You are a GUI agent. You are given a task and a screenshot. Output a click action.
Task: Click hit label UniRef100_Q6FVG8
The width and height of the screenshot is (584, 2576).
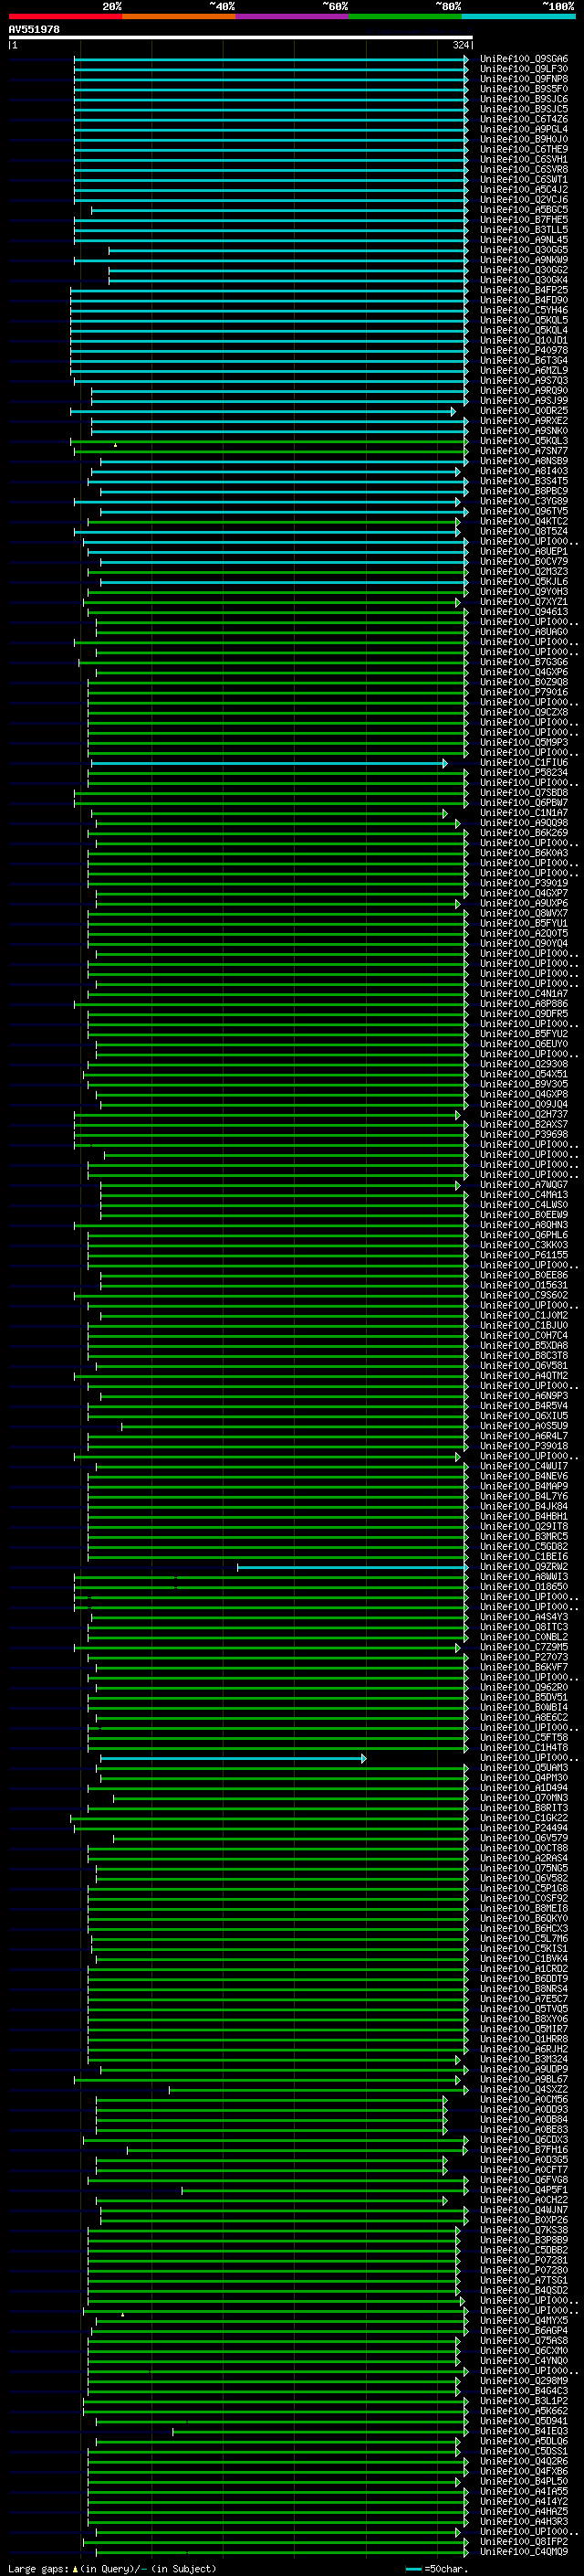[524, 2181]
